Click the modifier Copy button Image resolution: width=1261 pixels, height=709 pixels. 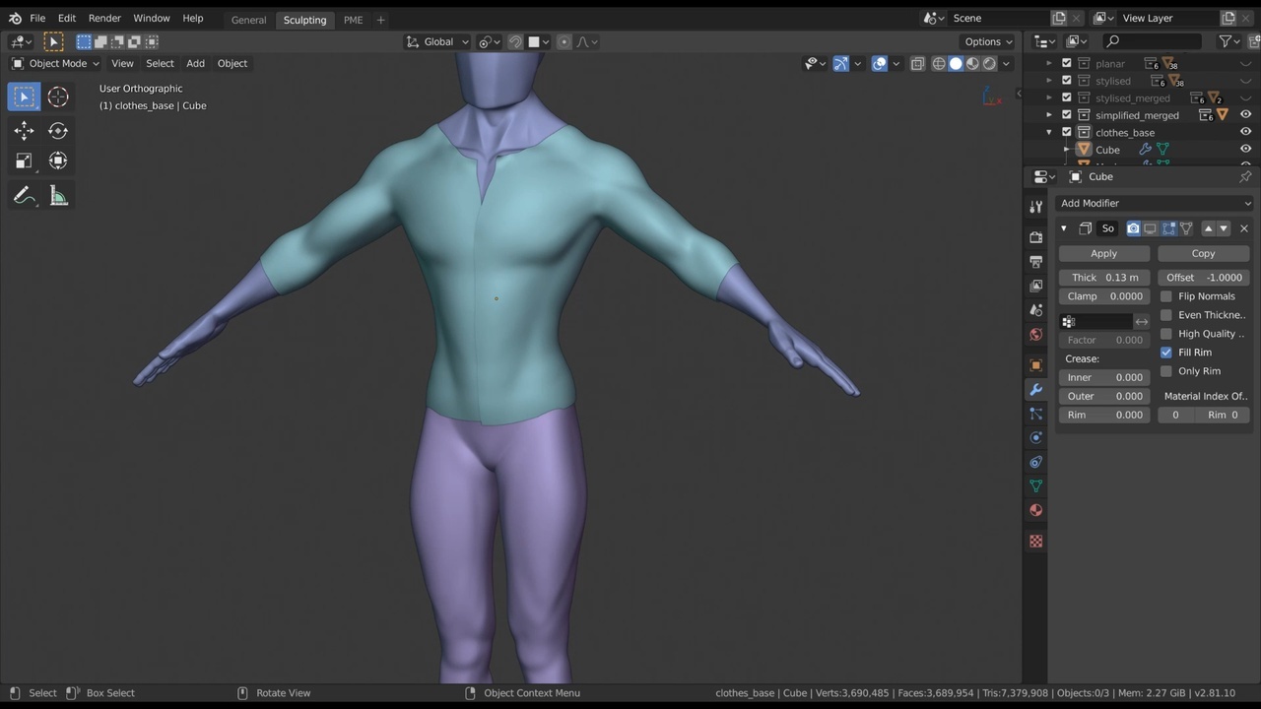click(1203, 253)
